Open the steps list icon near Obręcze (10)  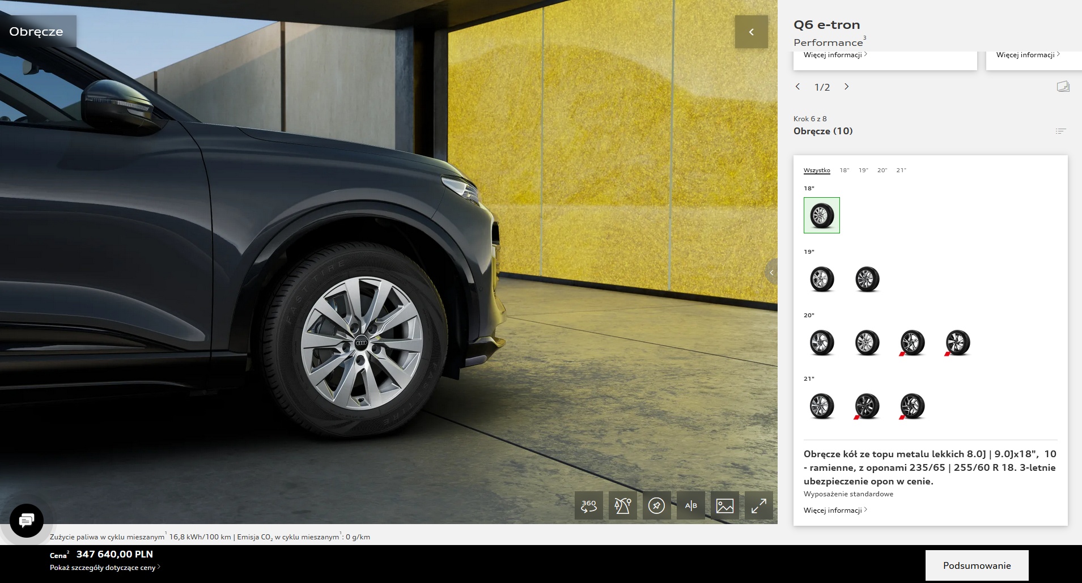coord(1061,131)
